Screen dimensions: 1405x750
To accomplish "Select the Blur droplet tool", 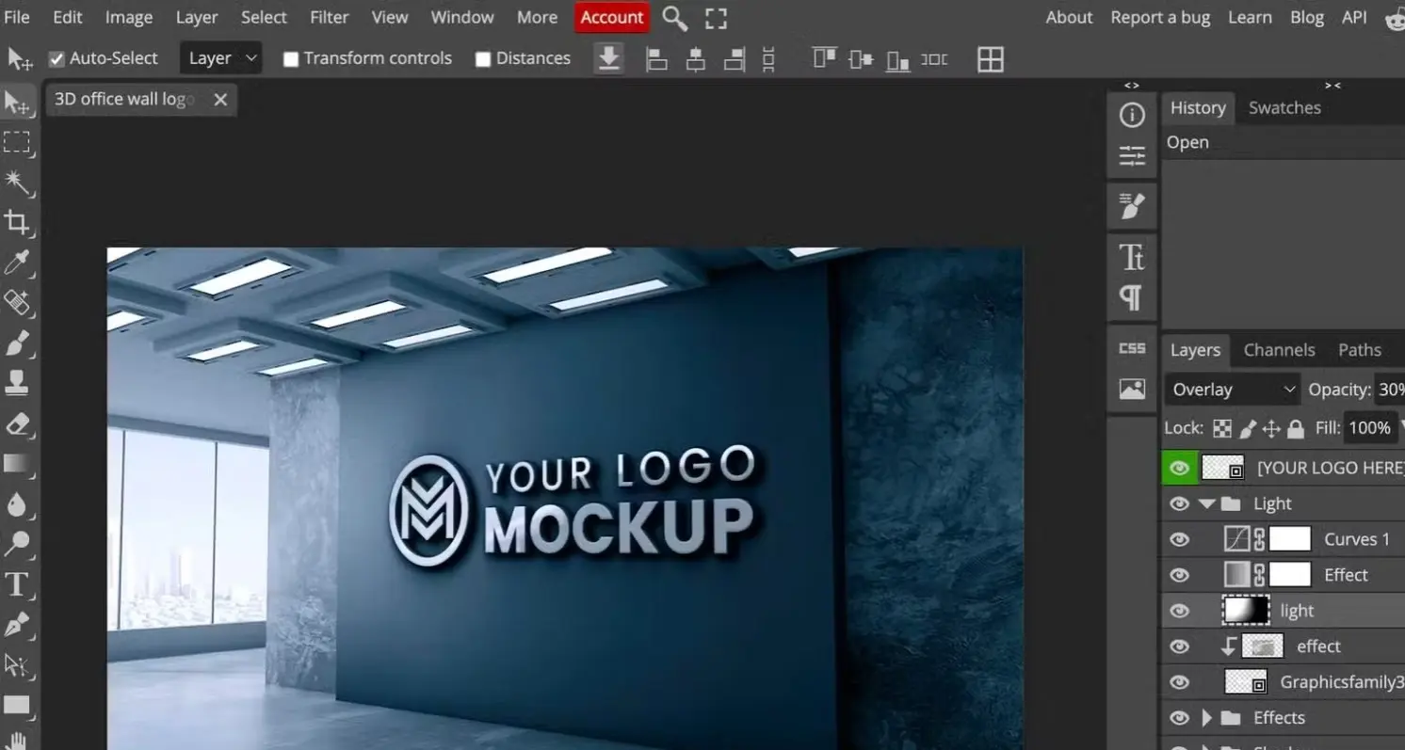I will [17, 503].
